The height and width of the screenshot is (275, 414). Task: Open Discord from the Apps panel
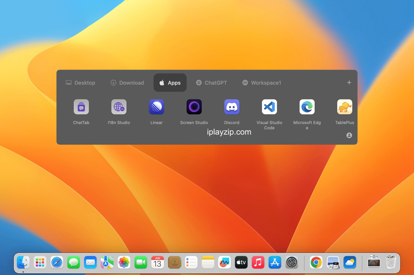click(231, 107)
